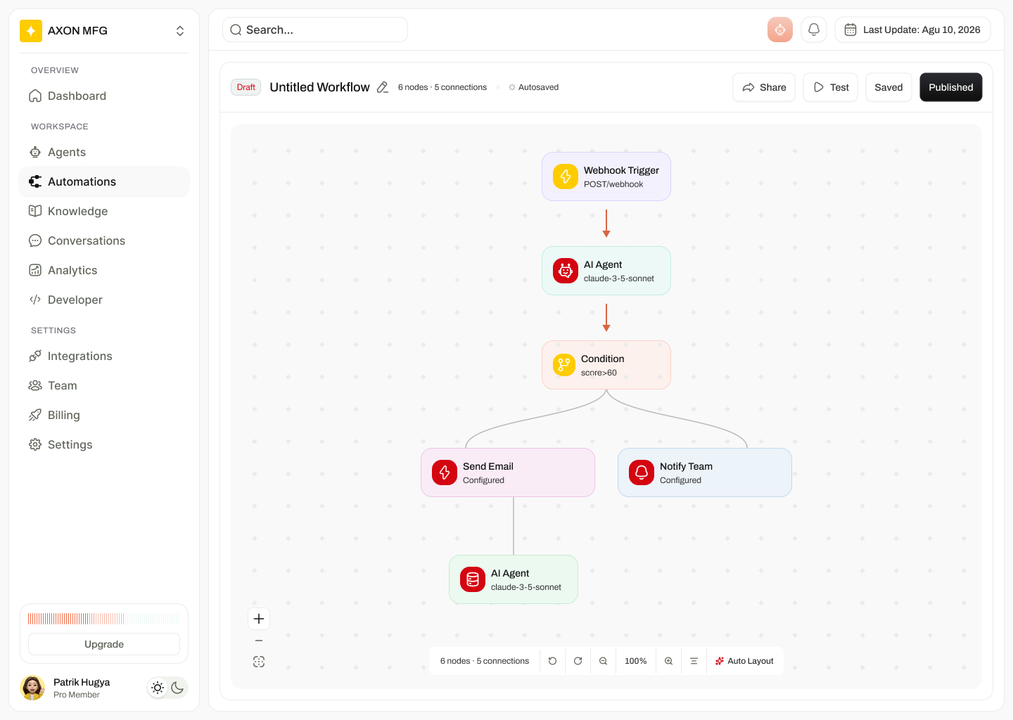Select Automations in the sidebar
This screenshot has width=1013, height=720.
click(104, 181)
